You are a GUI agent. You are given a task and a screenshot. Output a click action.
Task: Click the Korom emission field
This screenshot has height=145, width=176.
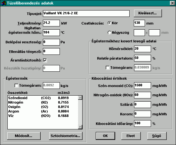142,114
